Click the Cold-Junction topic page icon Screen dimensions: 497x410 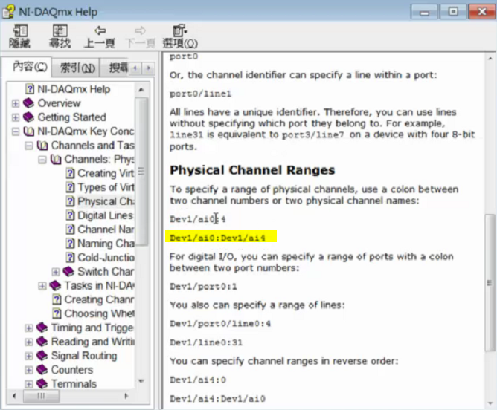pos(70,258)
